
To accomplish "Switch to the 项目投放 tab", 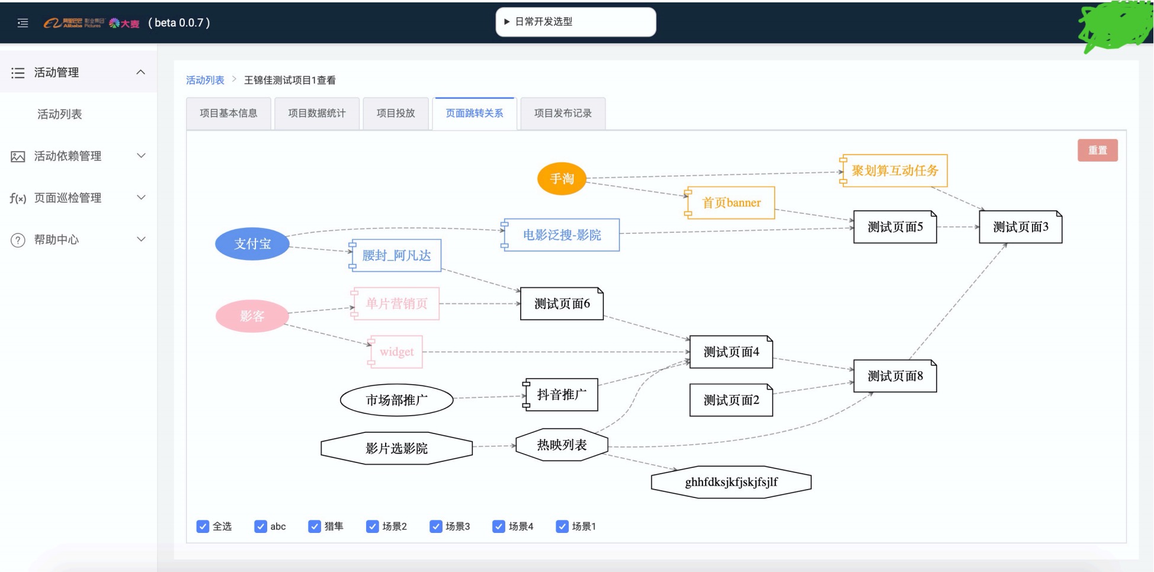I will click(396, 113).
